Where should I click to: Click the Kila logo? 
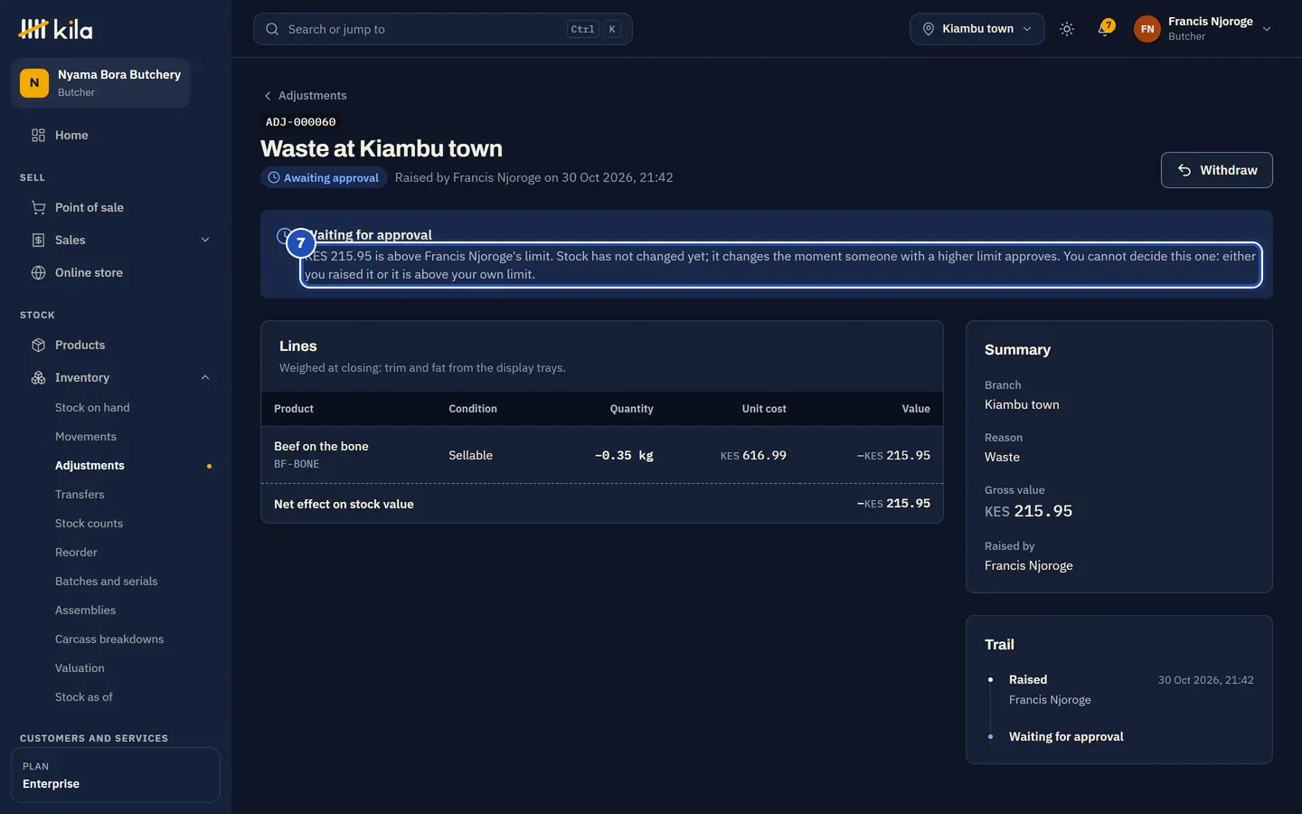(55, 29)
